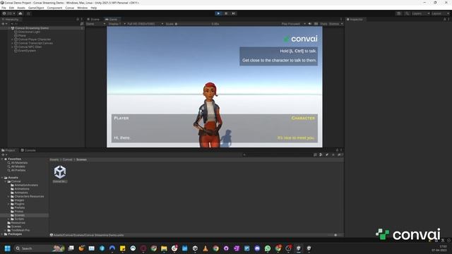Screen dimensions: 452x254
Task: Click the global search icon beside Layers
Action: click(407, 13)
